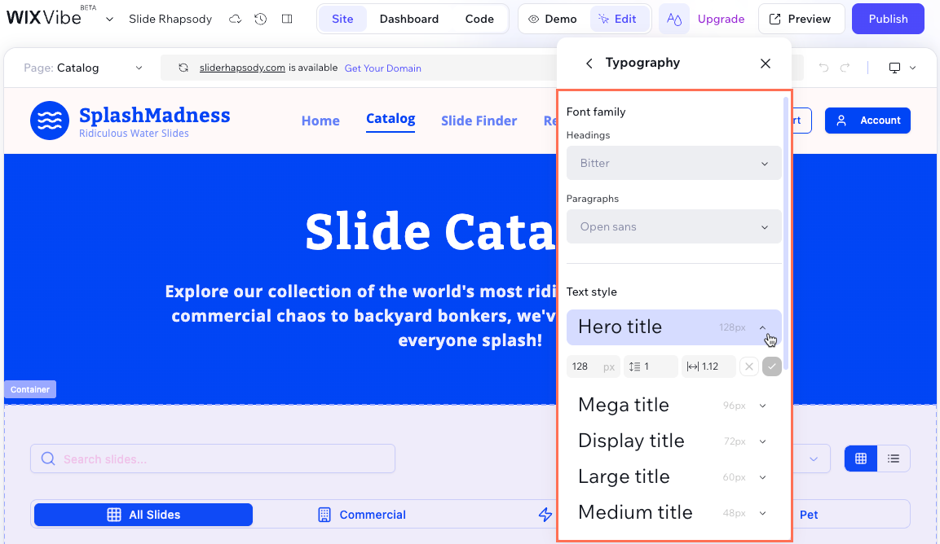
Task: Switch catalog to list view
Action: (x=894, y=458)
